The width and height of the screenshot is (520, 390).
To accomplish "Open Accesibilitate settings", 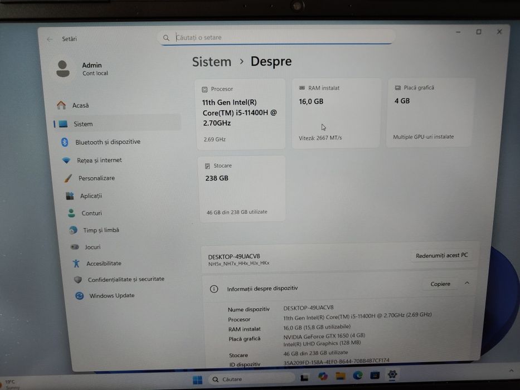I will pos(104,264).
